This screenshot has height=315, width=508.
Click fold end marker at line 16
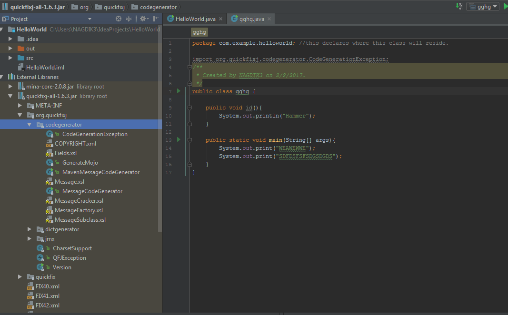[189, 165]
